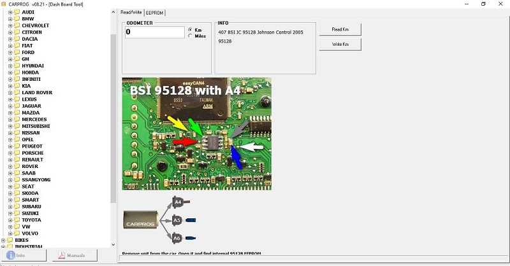This screenshot has width=510, height=266.
Task: Expand the SAAB tree node
Action: click(10, 173)
